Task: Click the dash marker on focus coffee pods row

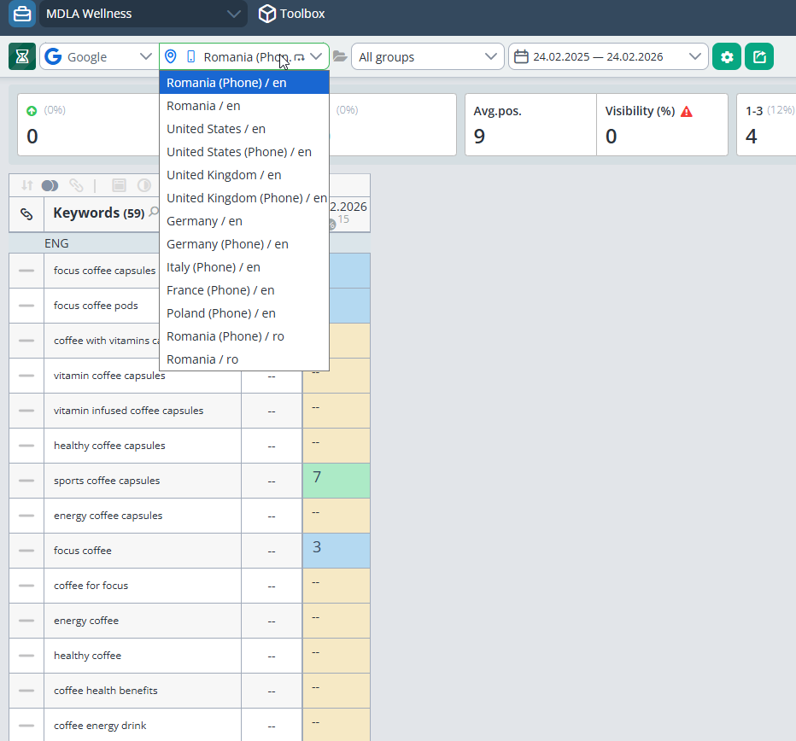Action: point(26,306)
